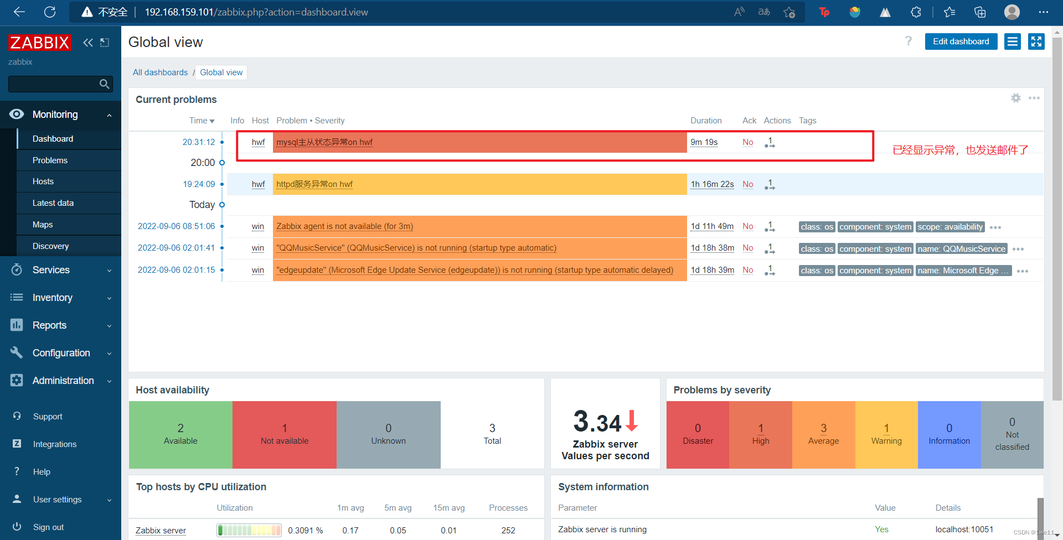Screen dimensions: 1063x540
Task: Hide the sidebar using the expand-arrow icon
Action: click(105, 43)
